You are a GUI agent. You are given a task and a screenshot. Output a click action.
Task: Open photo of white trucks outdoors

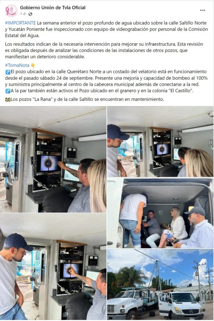[160, 284]
